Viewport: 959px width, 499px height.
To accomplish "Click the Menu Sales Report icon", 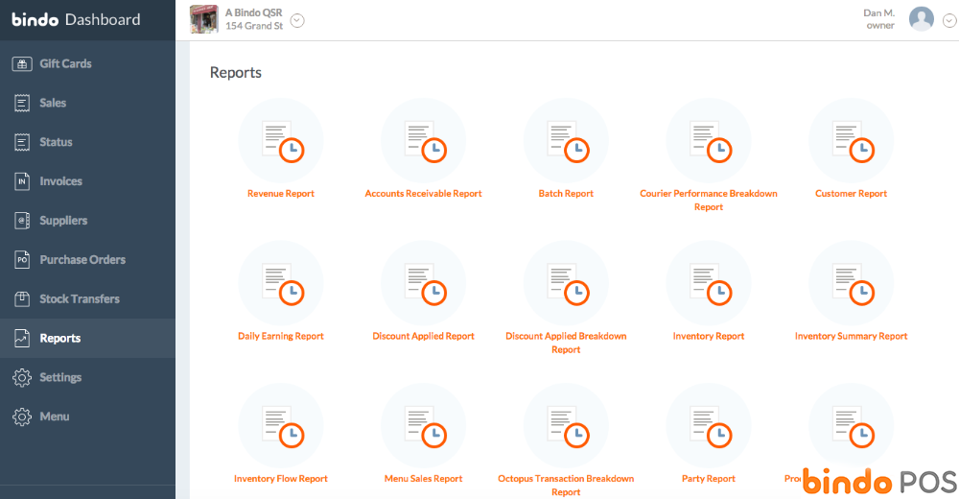I will 423,425.
